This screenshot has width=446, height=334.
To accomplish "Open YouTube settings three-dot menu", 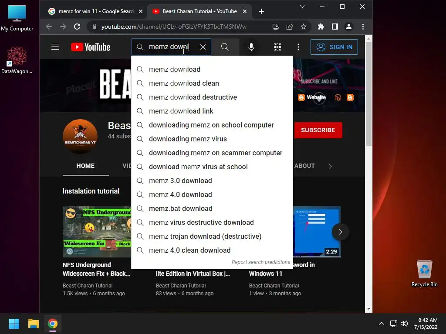I will (x=298, y=47).
